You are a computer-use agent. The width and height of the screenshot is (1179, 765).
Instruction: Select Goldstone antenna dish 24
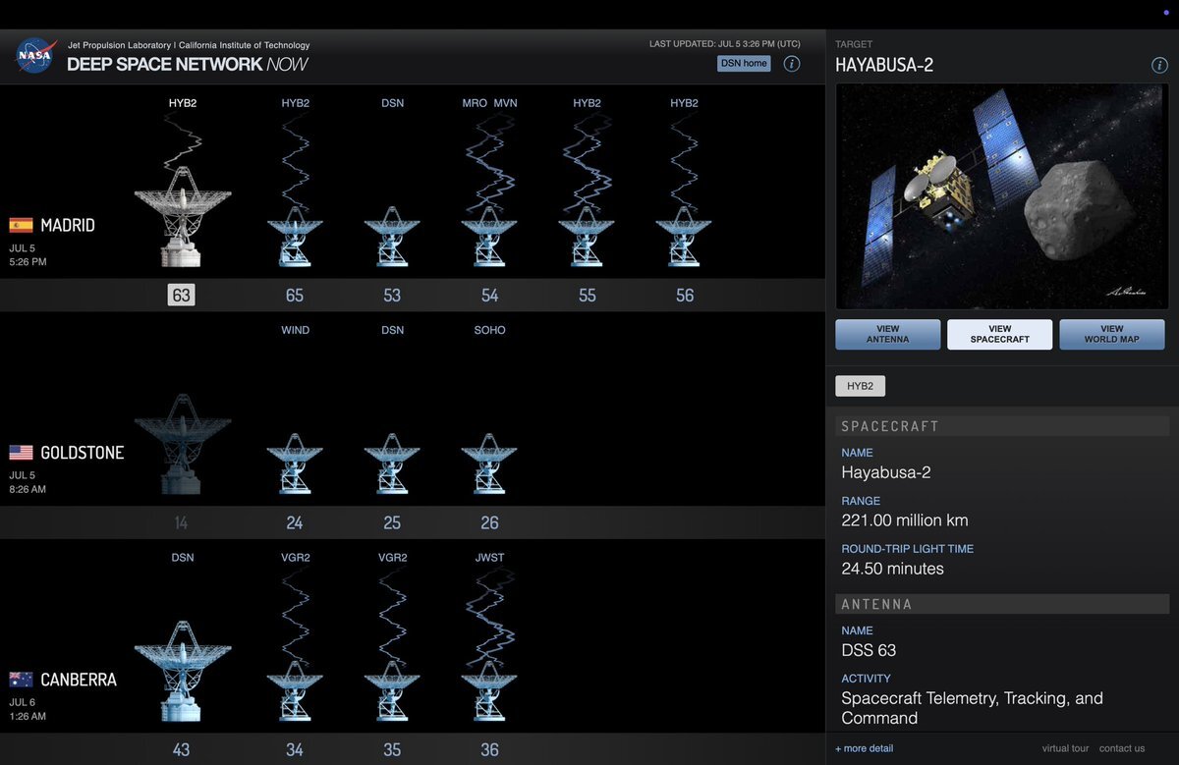(x=295, y=464)
